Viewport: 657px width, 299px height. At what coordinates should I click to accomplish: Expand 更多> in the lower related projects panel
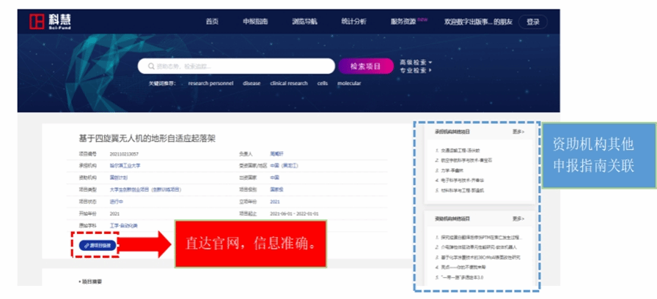pyautogui.click(x=518, y=219)
